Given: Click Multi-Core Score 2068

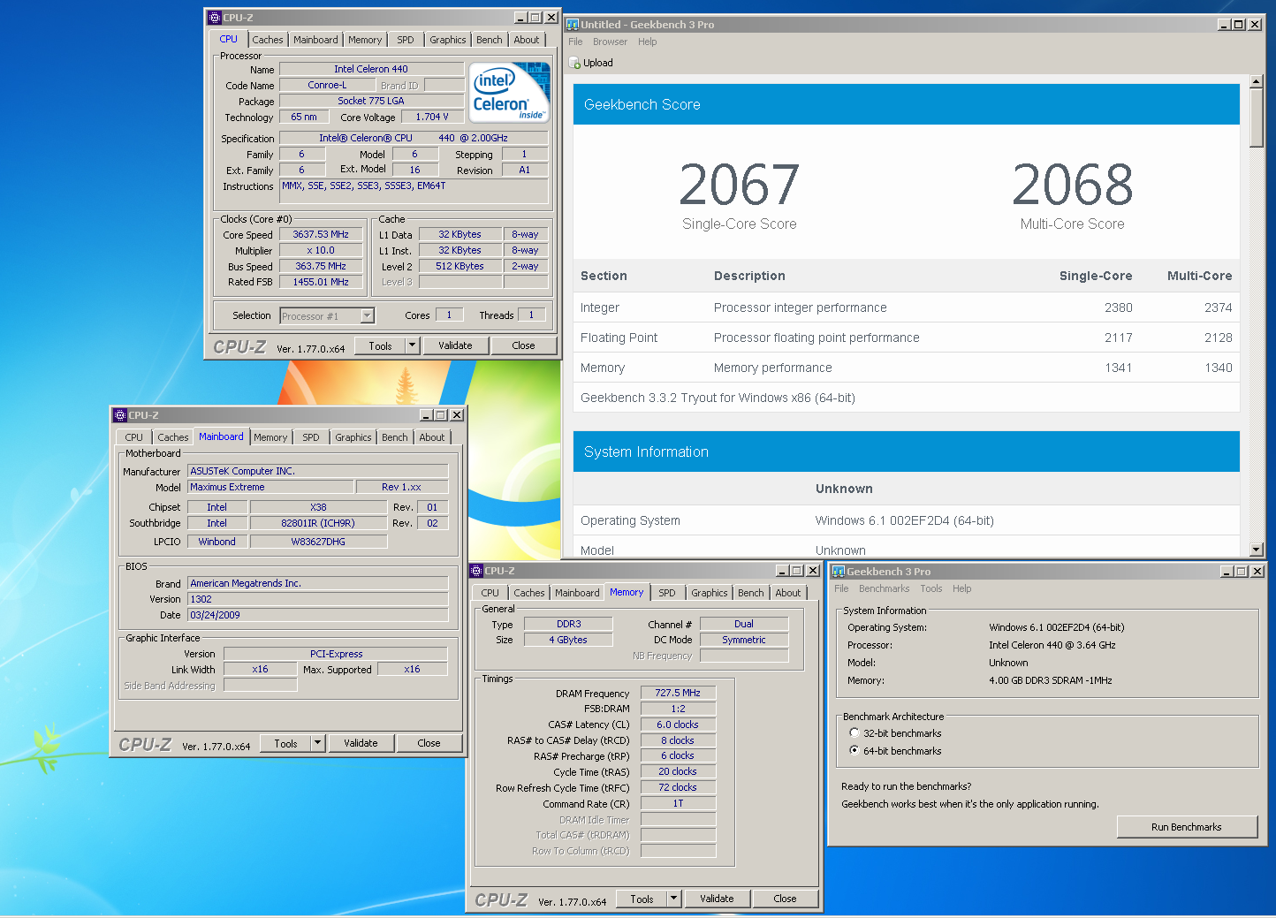Looking at the screenshot, I should (x=1072, y=185).
